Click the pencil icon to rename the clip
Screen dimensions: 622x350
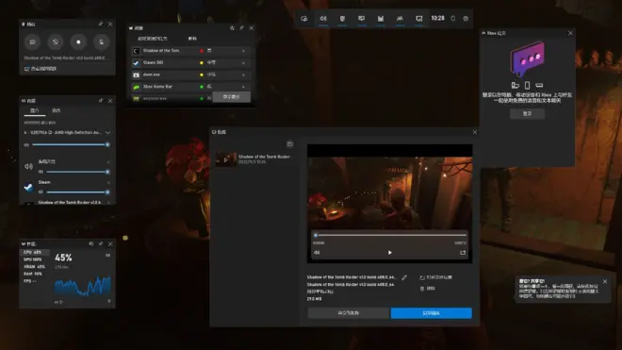tap(403, 277)
